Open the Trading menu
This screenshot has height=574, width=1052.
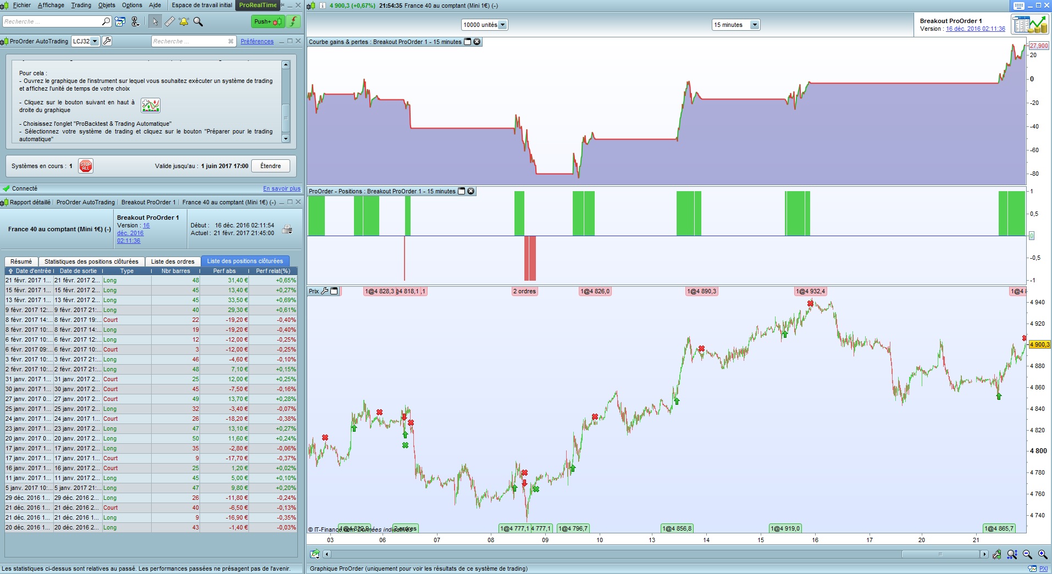tap(81, 5)
